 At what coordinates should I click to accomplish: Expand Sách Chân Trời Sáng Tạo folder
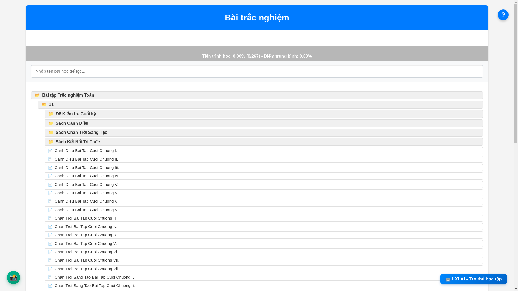click(264, 133)
